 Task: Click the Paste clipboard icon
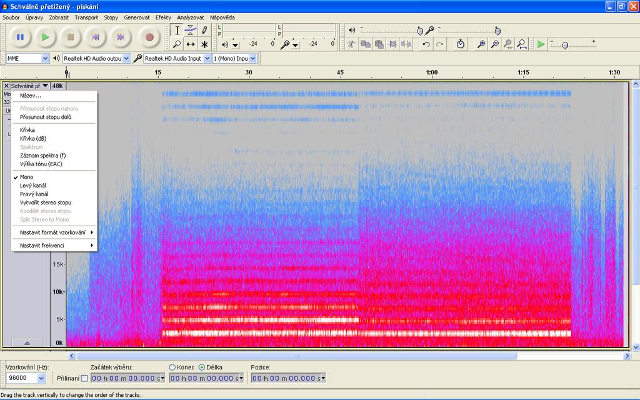[379, 44]
